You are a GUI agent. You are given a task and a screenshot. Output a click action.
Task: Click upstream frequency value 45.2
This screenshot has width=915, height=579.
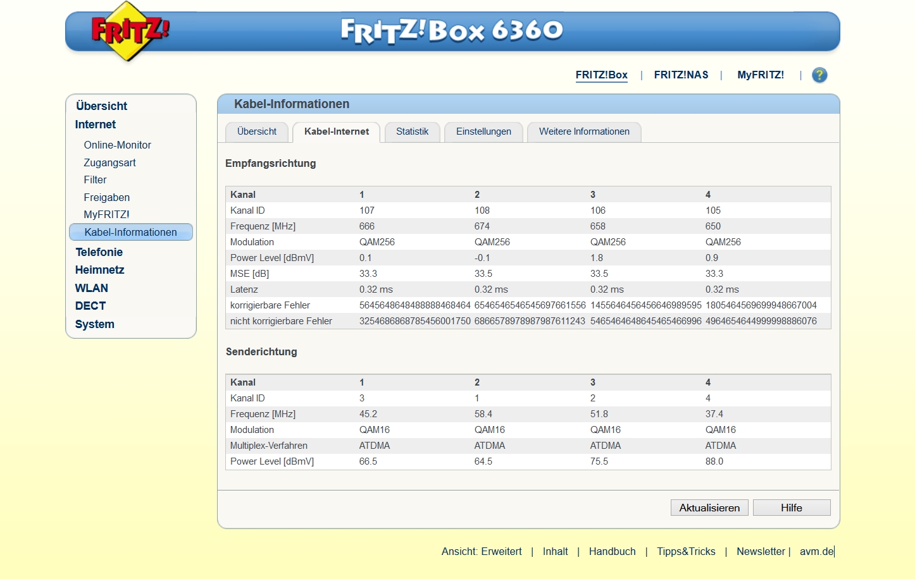coord(368,414)
